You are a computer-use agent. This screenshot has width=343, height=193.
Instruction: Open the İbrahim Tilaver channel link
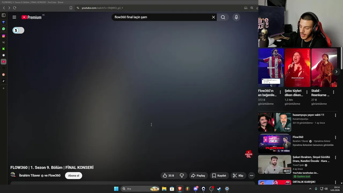point(29,176)
